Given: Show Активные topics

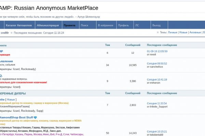Looking at the screenshot, I should pos(195,32).
